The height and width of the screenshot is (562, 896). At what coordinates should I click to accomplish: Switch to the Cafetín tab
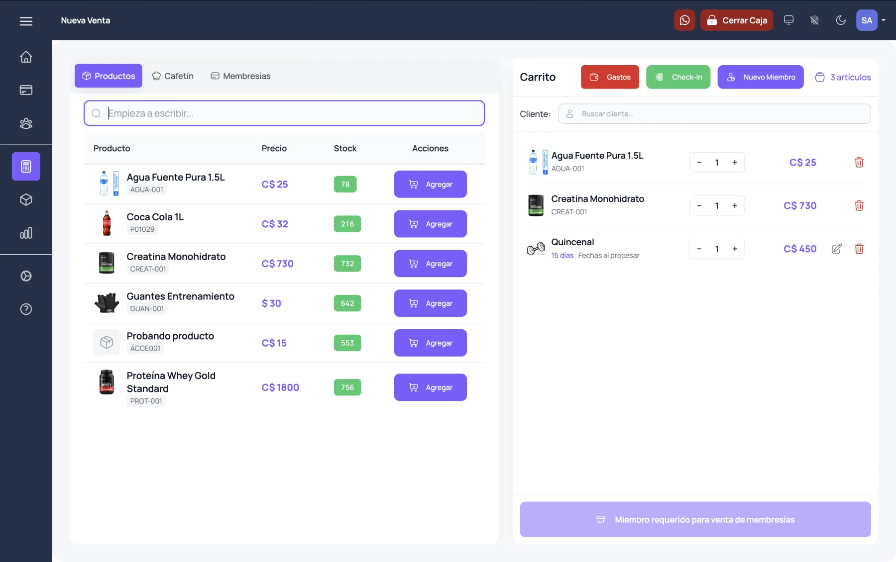point(173,76)
